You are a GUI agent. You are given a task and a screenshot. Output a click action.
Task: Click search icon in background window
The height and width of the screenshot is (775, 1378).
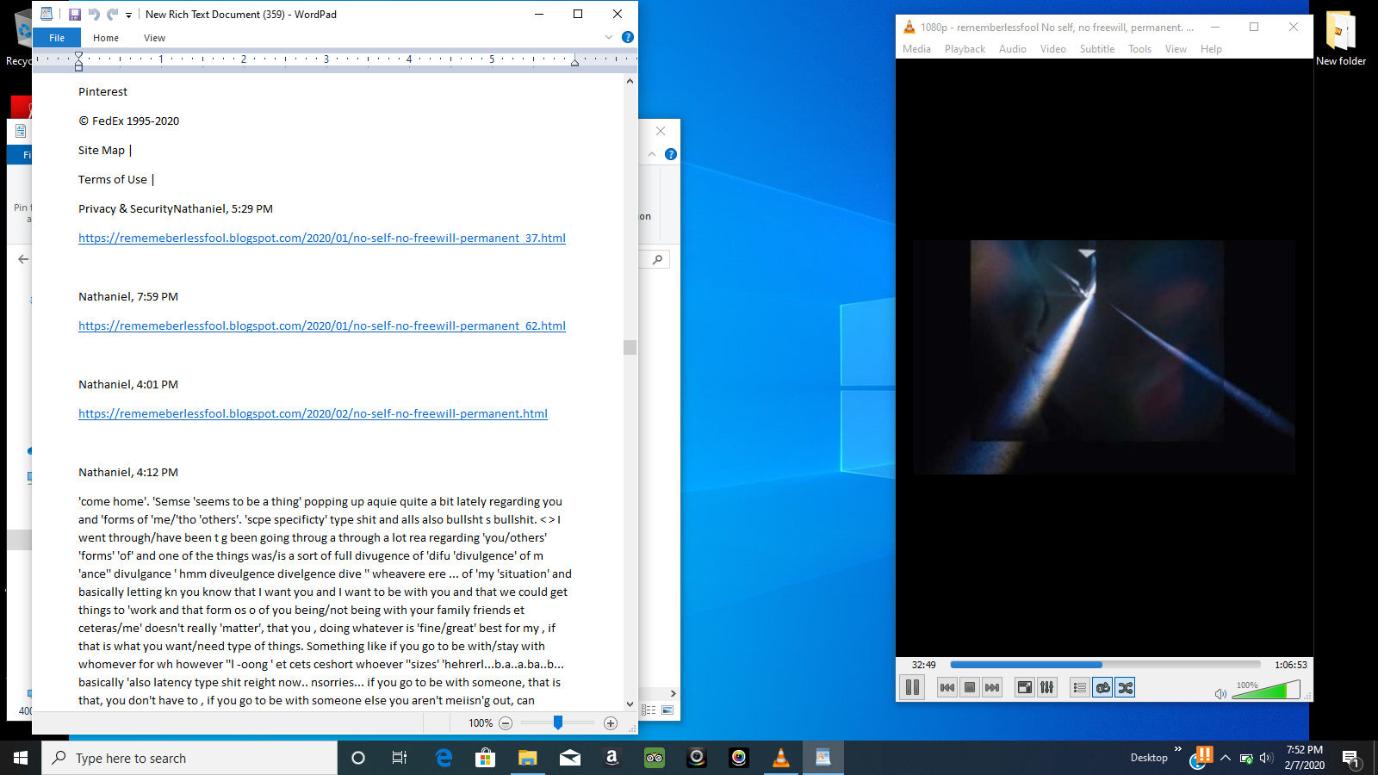point(658,259)
